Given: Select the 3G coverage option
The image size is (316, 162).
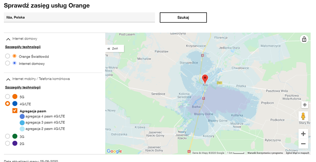Looking at the screenshot, I should coord(8,136).
